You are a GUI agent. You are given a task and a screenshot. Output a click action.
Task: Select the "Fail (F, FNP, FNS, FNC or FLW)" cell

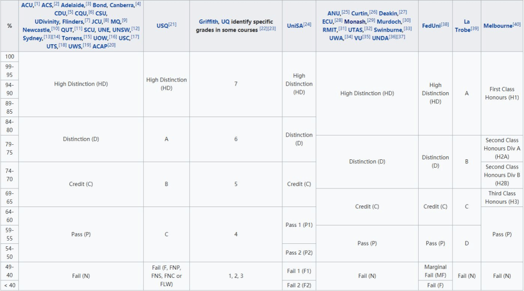pyautogui.click(x=166, y=276)
